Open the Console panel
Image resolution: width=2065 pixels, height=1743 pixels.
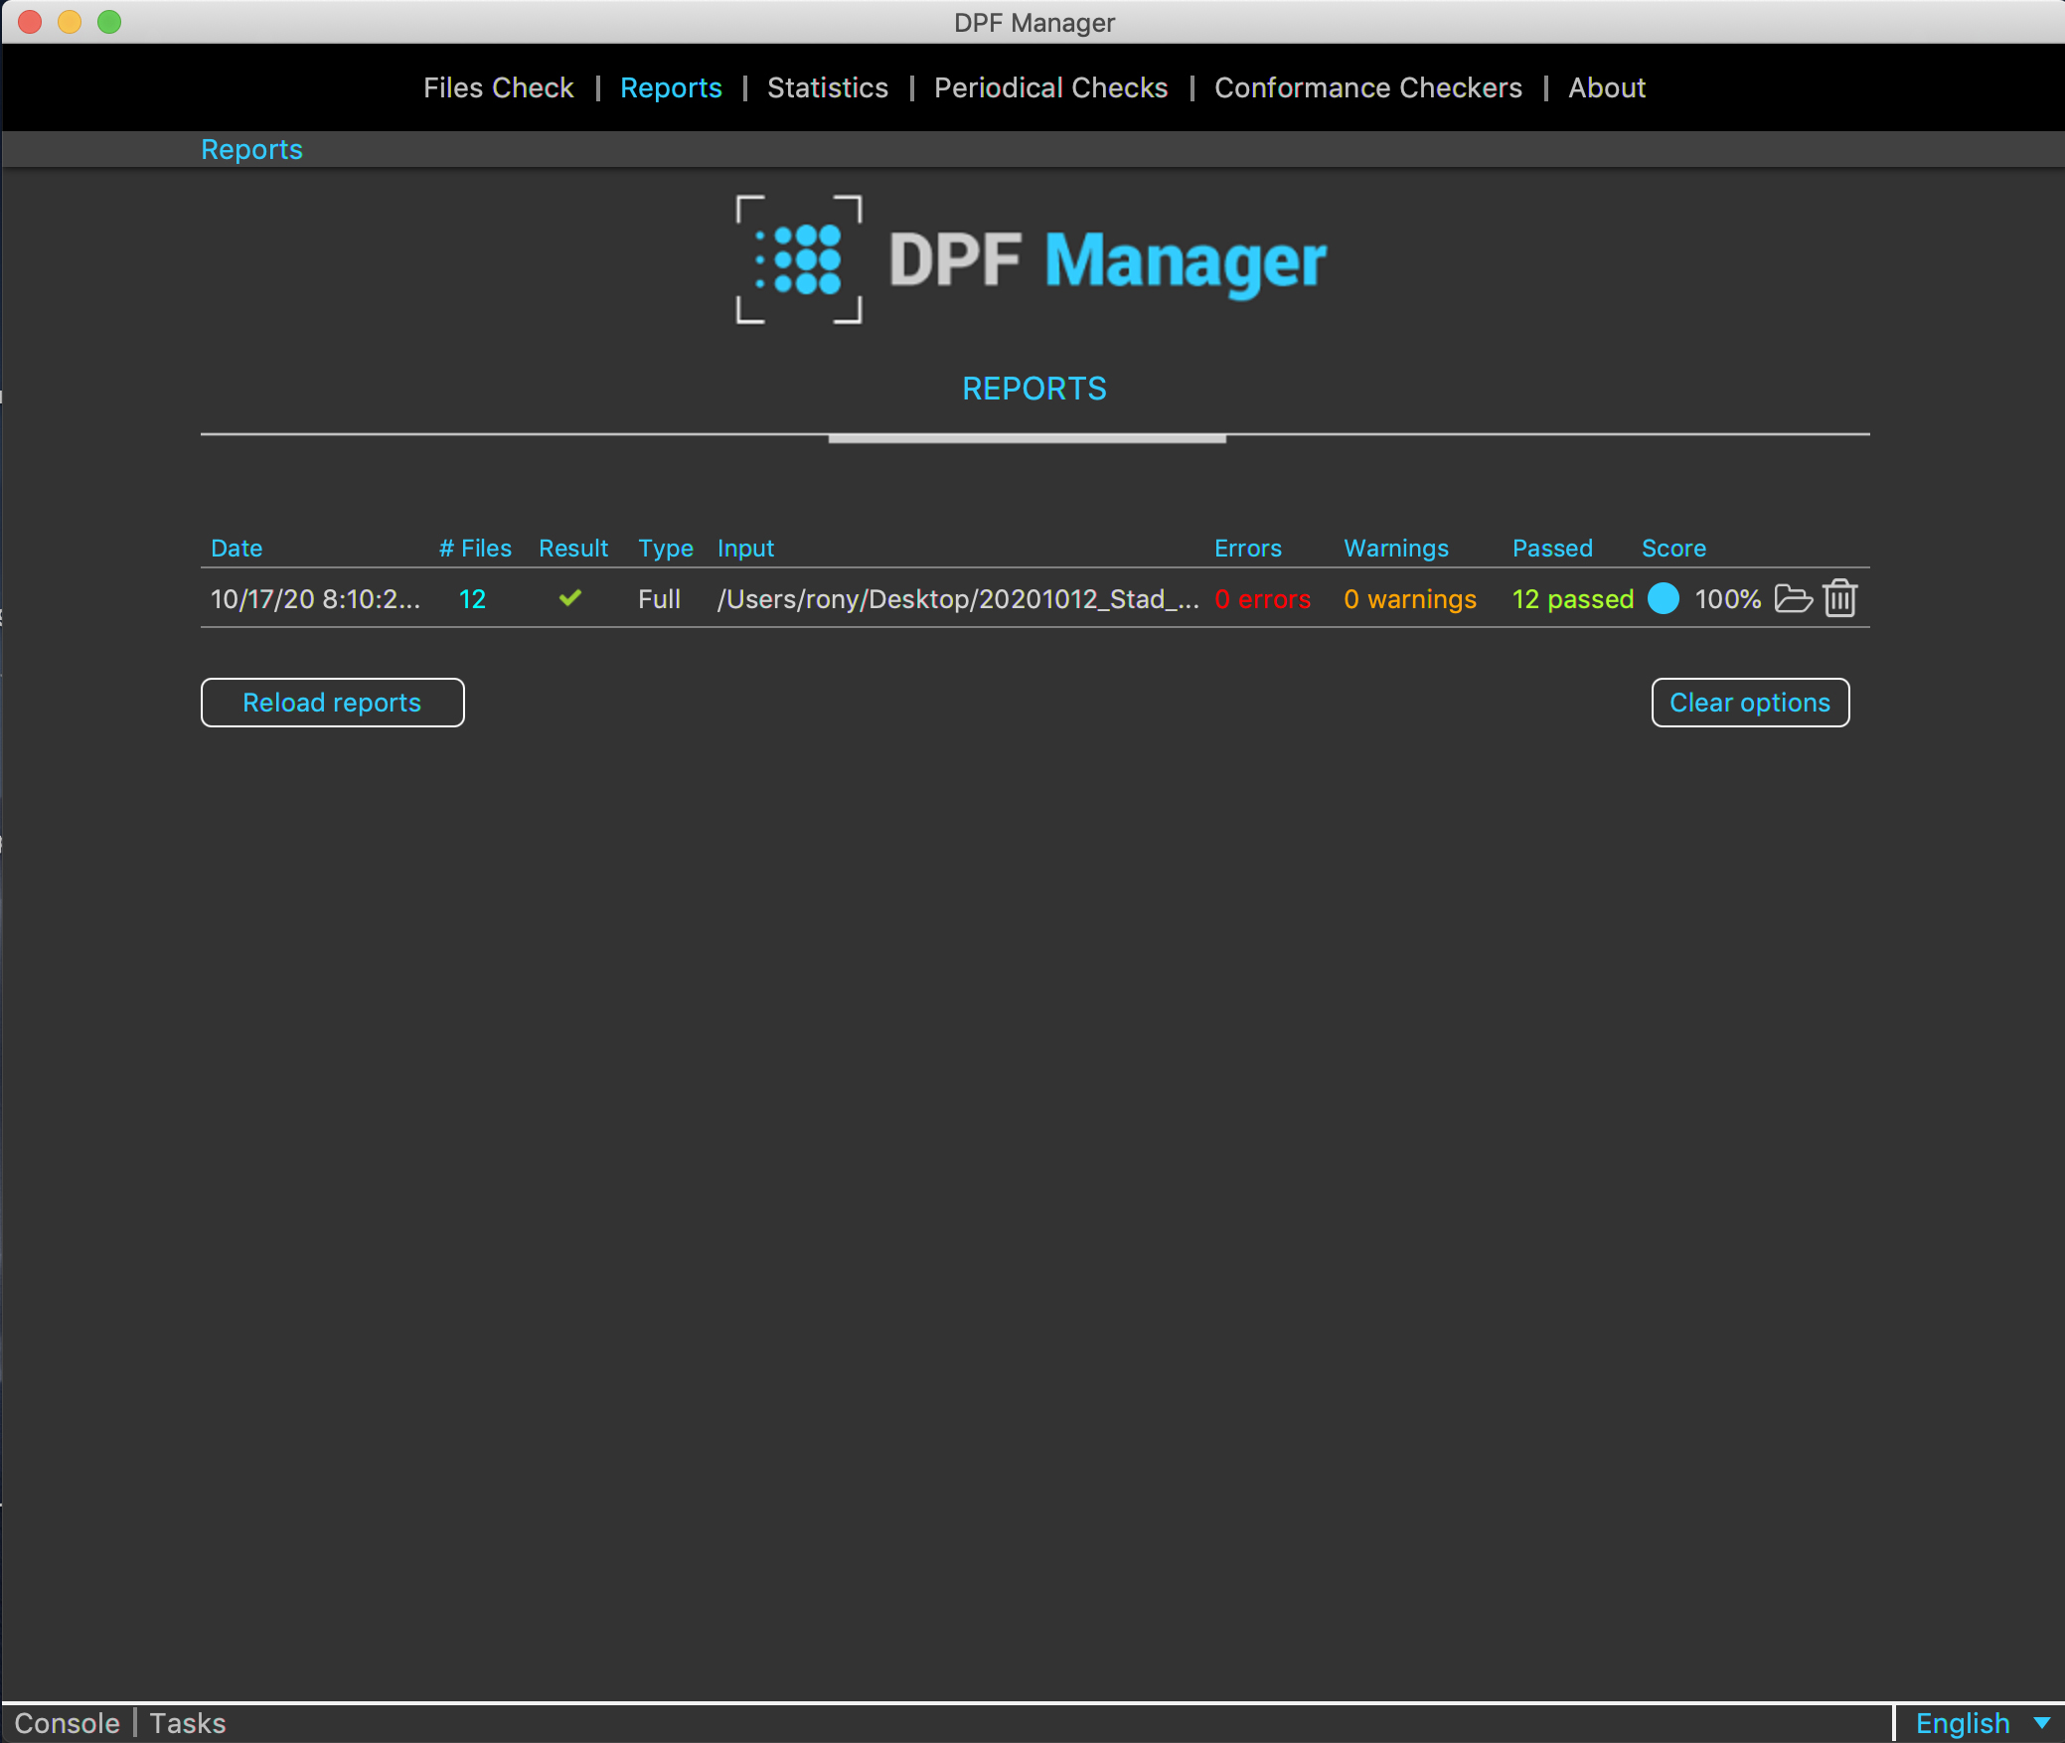pyautogui.click(x=67, y=1723)
